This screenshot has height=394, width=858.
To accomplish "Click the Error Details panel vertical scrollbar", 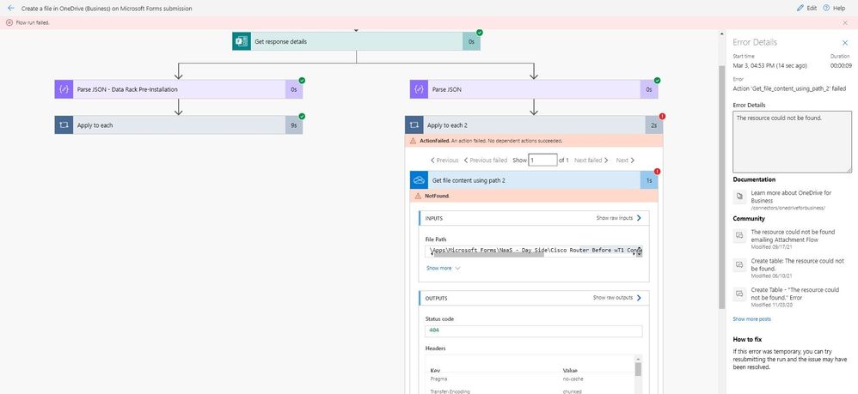I will click(723, 185).
